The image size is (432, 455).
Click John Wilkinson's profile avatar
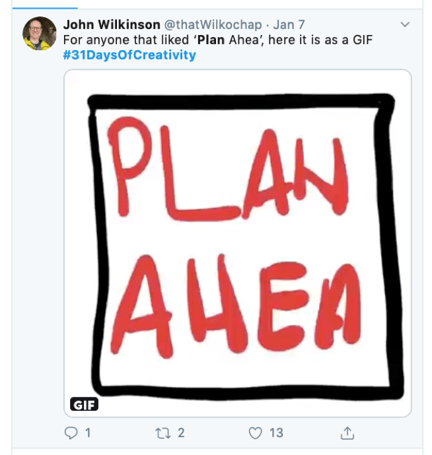tap(40, 34)
